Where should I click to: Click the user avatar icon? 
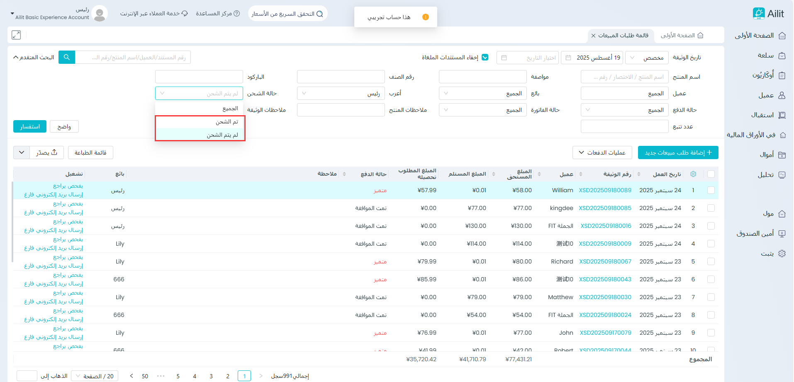pyautogui.click(x=100, y=14)
